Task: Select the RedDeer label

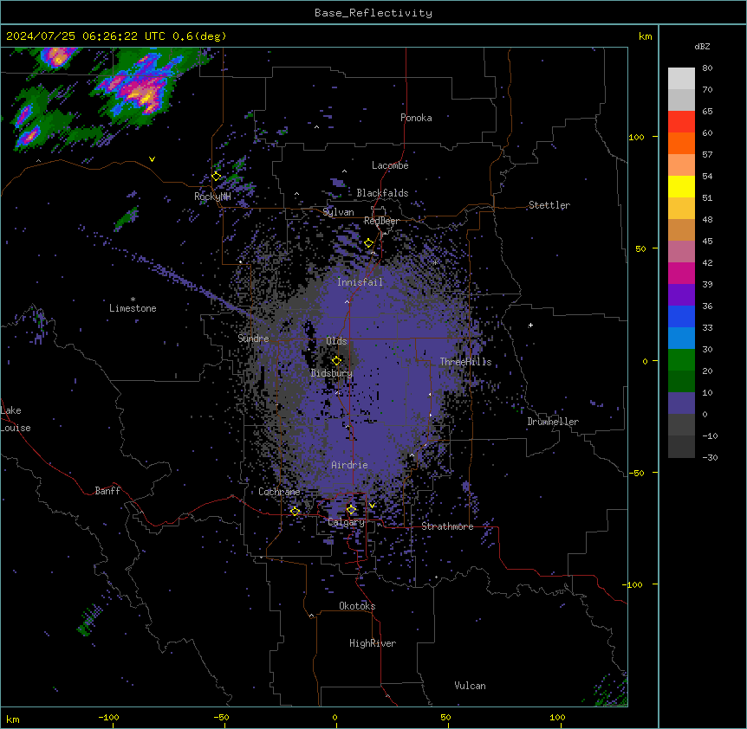Action: point(381,221)
